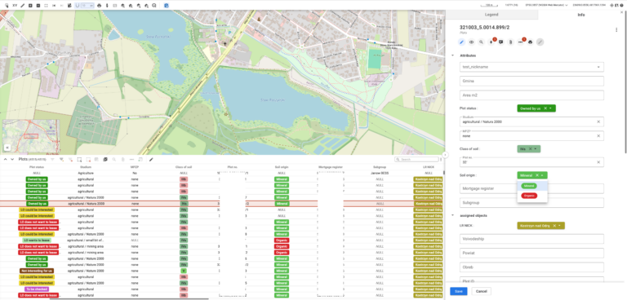The height and width of the screenshot is (300, 627).
Task: Select the XY coordinates tool in top toolbar
Action: [x=15, y=6]
